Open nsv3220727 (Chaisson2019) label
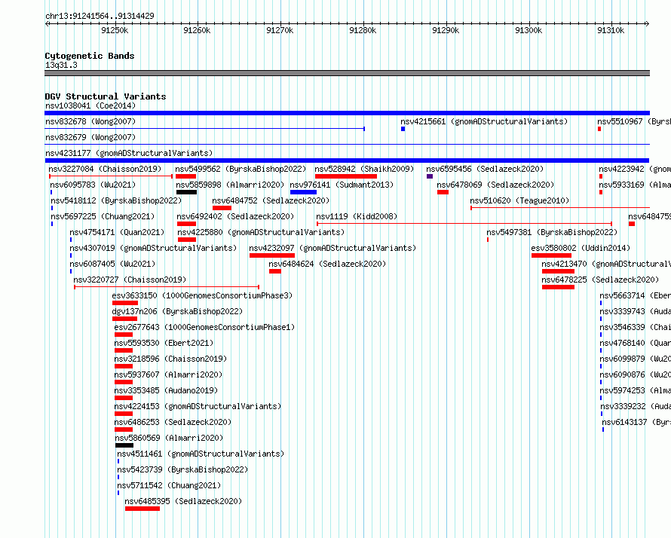671x538 pixels. pyautogui.click(x=130, y=280)
